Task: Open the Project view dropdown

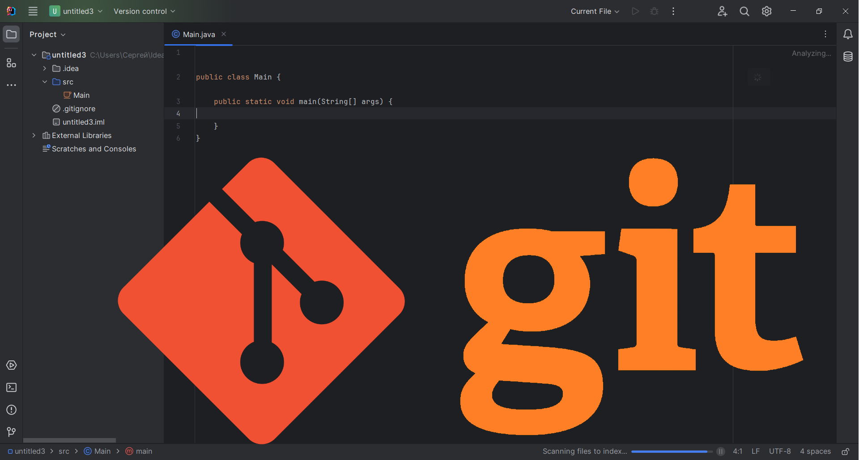Action: point(47,34)
